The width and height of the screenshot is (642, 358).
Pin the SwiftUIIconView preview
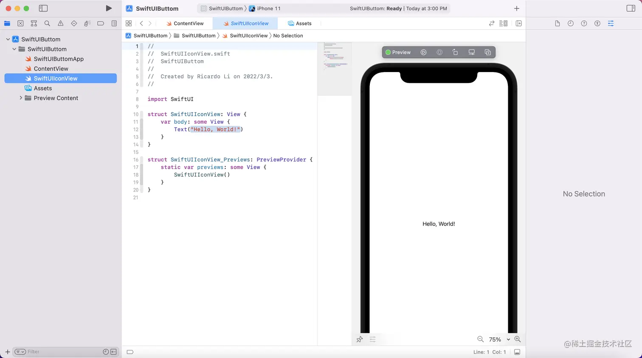point(360,339)
